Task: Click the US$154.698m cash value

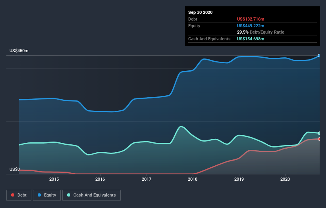Action: [x=251, y=39]
